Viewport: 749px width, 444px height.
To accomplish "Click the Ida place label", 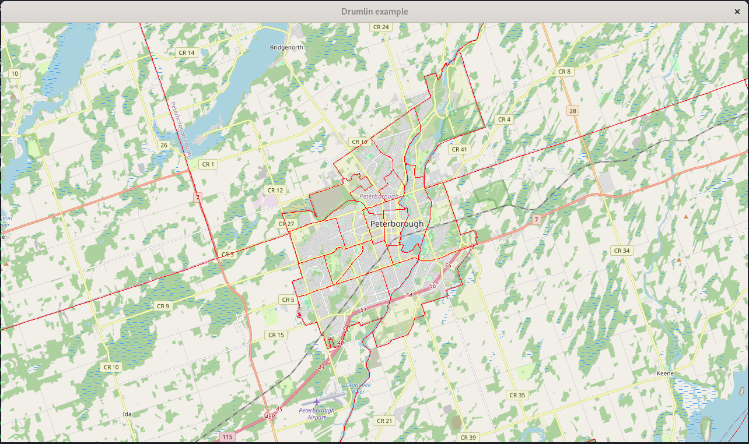I will tap(127, 414).
